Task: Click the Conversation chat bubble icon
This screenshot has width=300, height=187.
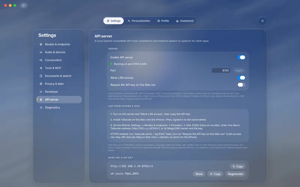Action: (41, 60)
